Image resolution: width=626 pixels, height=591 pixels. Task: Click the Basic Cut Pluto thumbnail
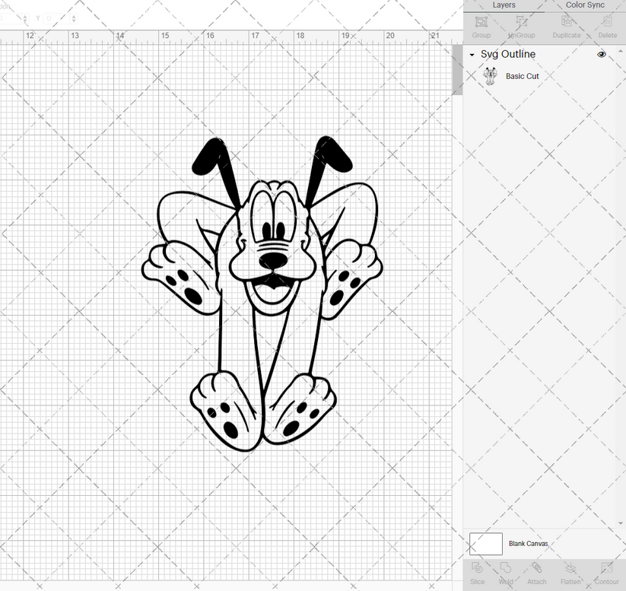point(491,76)
